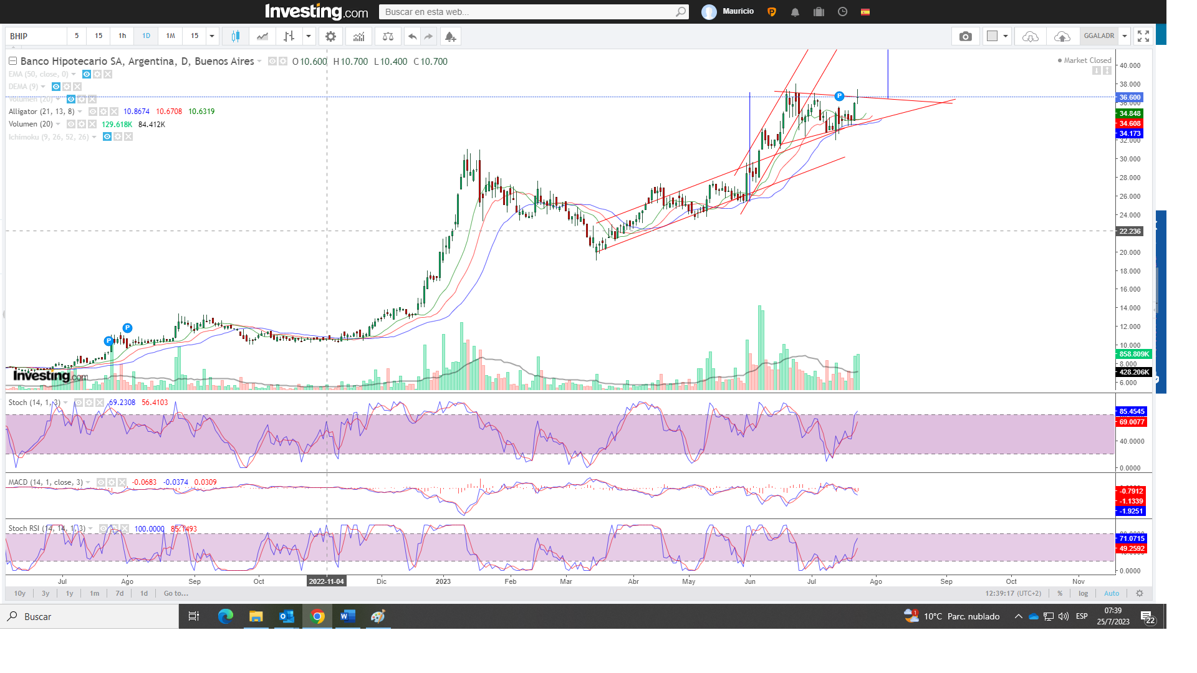Select the candlestick chart style icon
Image resolution: width=1197 pixels, height=673 pixels.
(x=236, y=36)
